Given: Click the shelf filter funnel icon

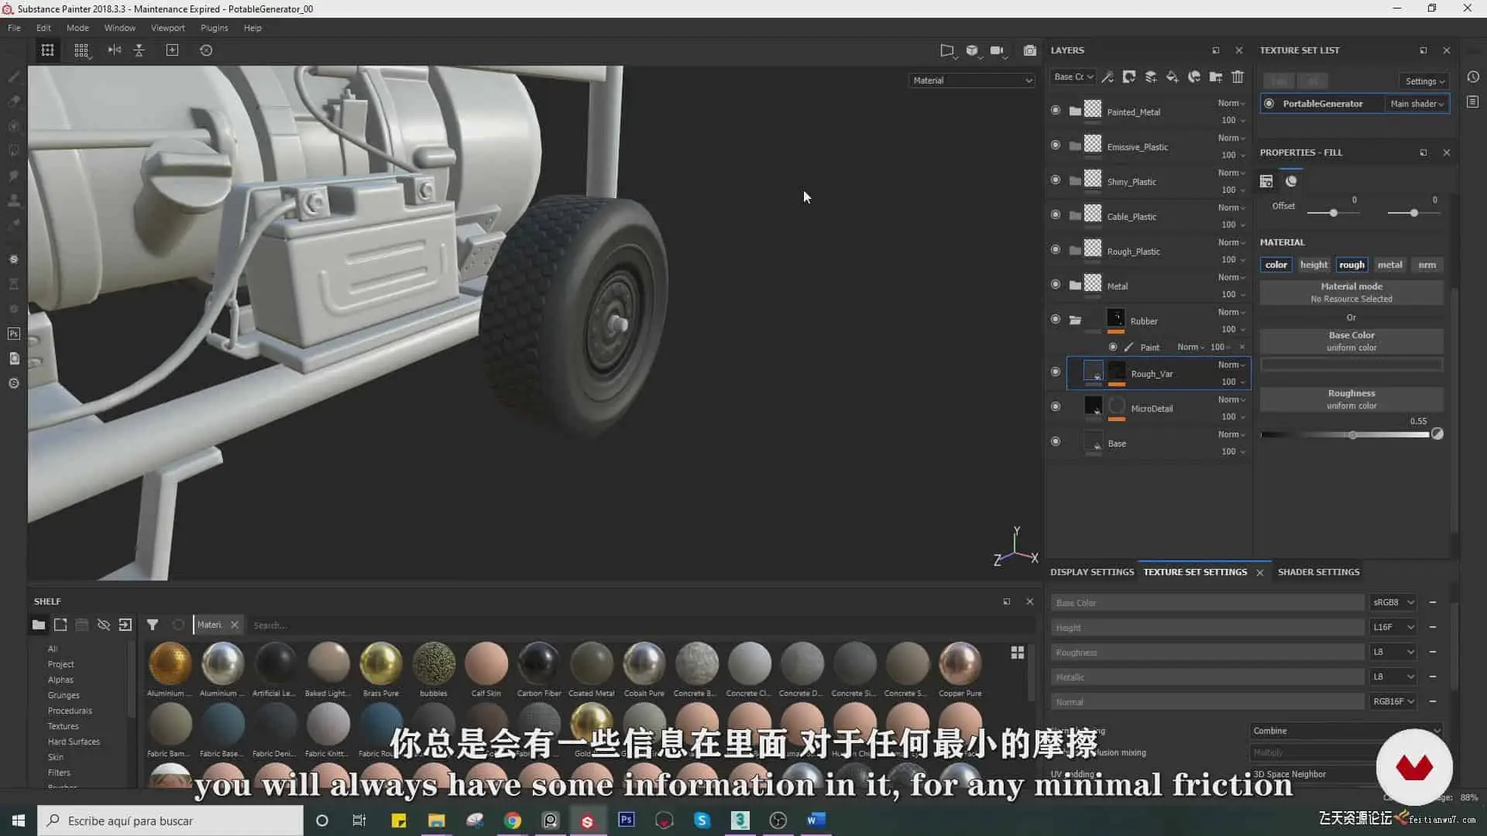Looking at the screenshot, I should (x=153, y=625).
